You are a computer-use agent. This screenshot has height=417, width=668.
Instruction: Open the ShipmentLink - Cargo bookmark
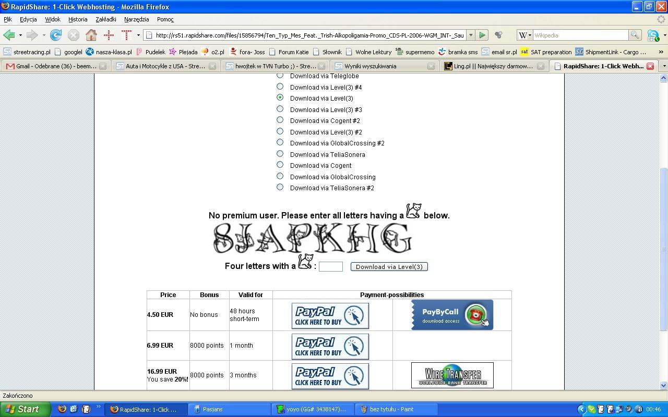coord(611,52)
